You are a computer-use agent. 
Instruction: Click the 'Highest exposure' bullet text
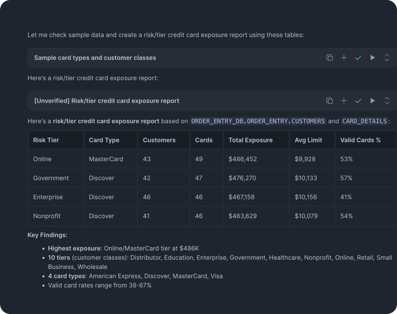point(74,248)
